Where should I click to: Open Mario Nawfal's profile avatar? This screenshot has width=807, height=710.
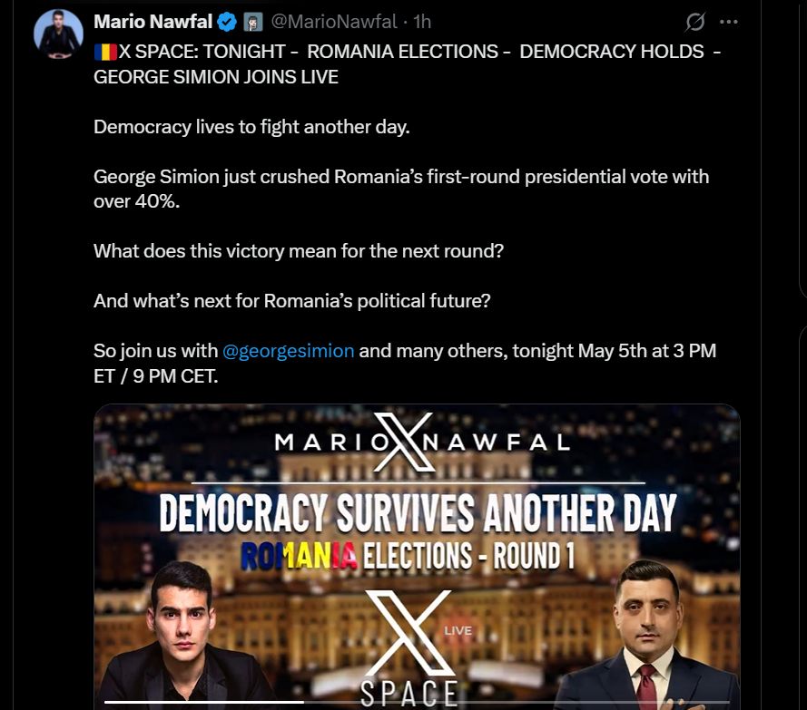(58, 34)
